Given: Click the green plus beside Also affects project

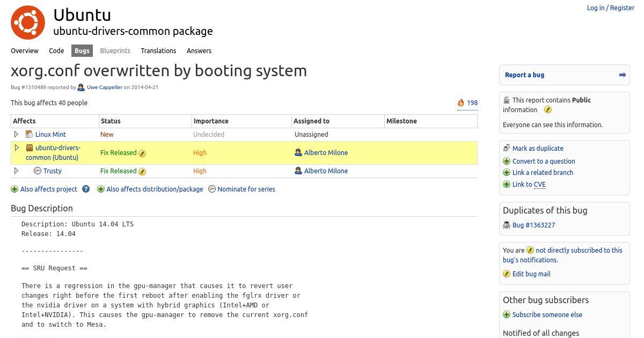Looking at the screenshot, I should point(14,189).
